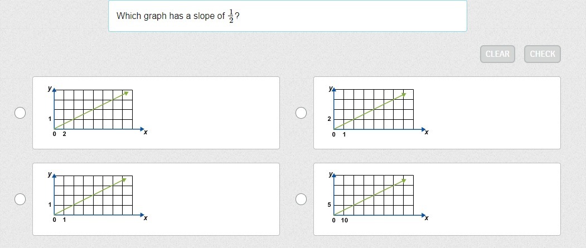Pick radio button for graph with x-tick 10
This screenshot has width=586, height=248.
click(x=301, y=199)
